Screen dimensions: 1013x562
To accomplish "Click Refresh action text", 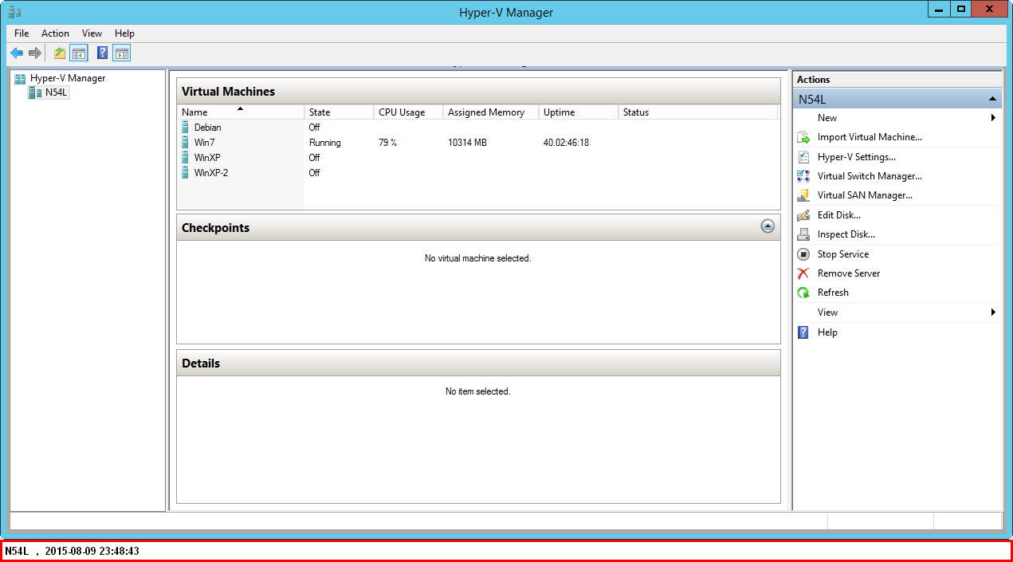I will click(833, 293).
